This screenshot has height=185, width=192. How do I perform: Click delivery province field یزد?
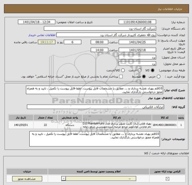click(137, 57)
